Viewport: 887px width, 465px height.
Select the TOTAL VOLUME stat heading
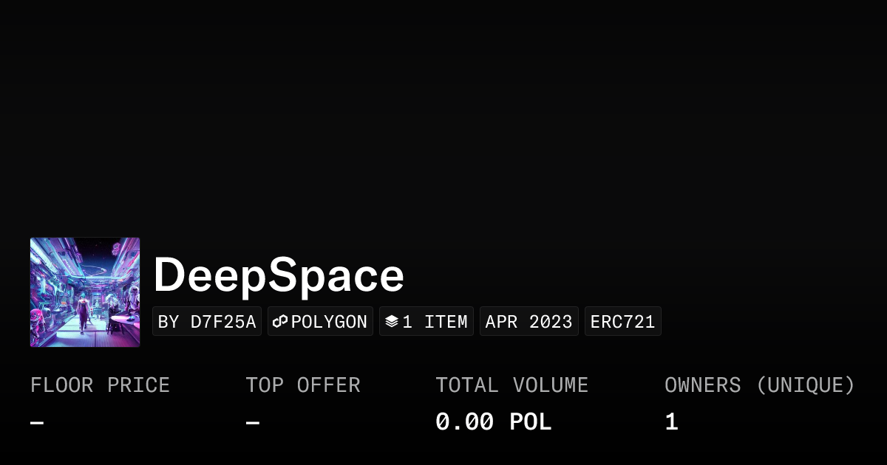[x=512, y=385]
